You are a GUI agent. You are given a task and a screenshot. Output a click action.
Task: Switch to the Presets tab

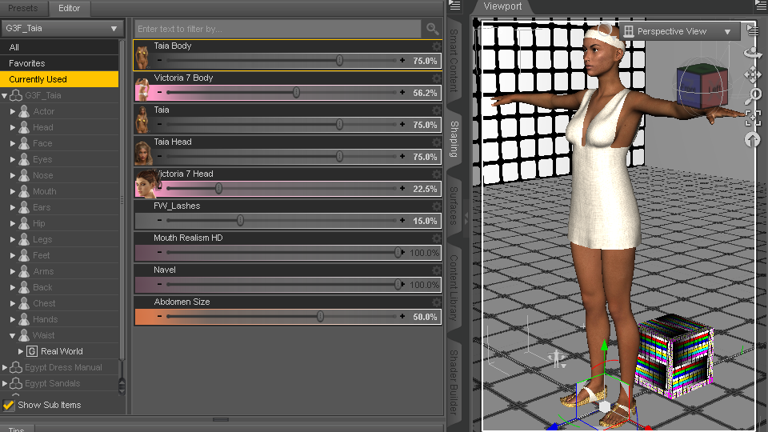coord(23,8)
